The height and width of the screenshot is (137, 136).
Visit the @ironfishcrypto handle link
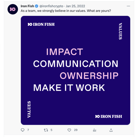click(51, 6)
